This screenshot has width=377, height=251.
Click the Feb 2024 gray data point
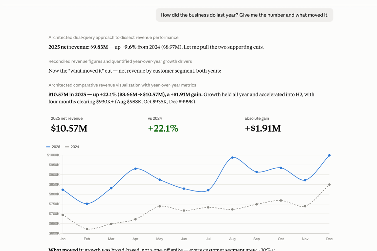coord(87,229)
